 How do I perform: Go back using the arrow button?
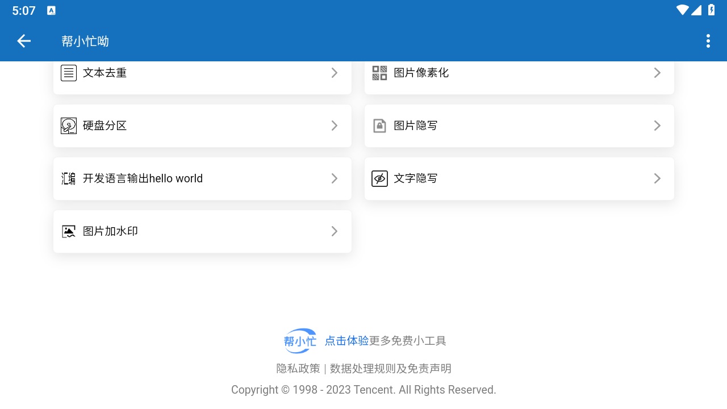point(24,41)
